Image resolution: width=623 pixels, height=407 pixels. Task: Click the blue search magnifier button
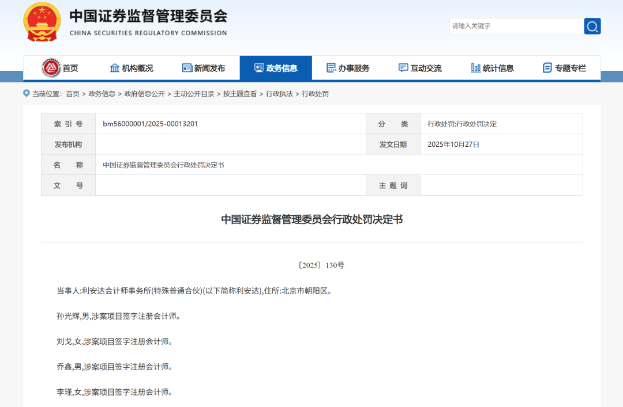(x=592, y=26)
